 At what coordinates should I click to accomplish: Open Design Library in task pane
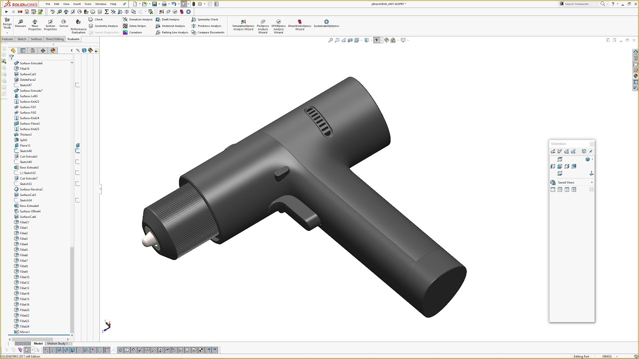636,58
